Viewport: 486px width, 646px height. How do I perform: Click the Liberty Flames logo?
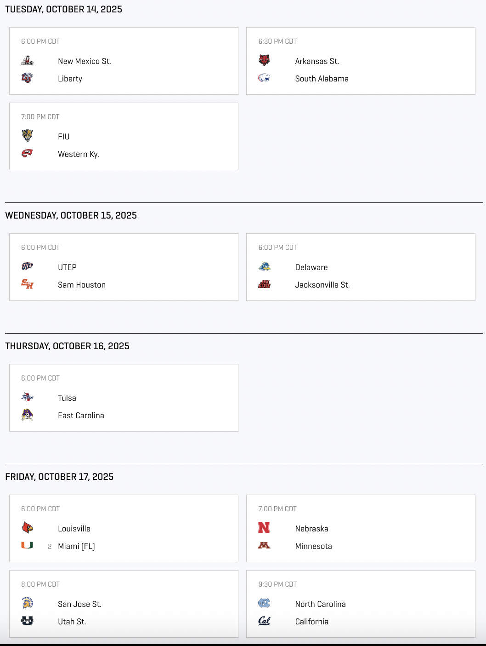(x=28, y=78)
